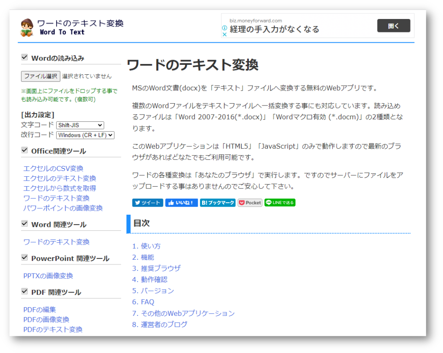
Task: Open ワードのテキスト変換 under Word 関連ツール
Action: (57, 242)
